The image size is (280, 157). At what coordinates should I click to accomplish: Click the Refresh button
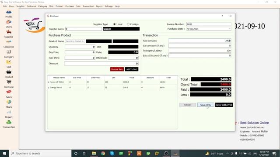point(188,105)
